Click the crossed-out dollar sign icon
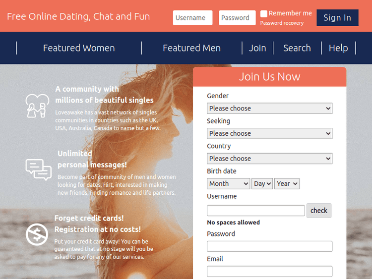372x279 pixels. (36, 234)
